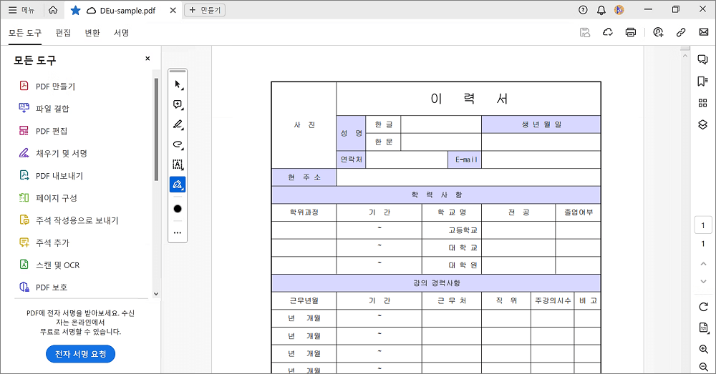Screen dimensions: 716x374
Task: Switch to the 서명 tab
Action: tap(122, 33)
